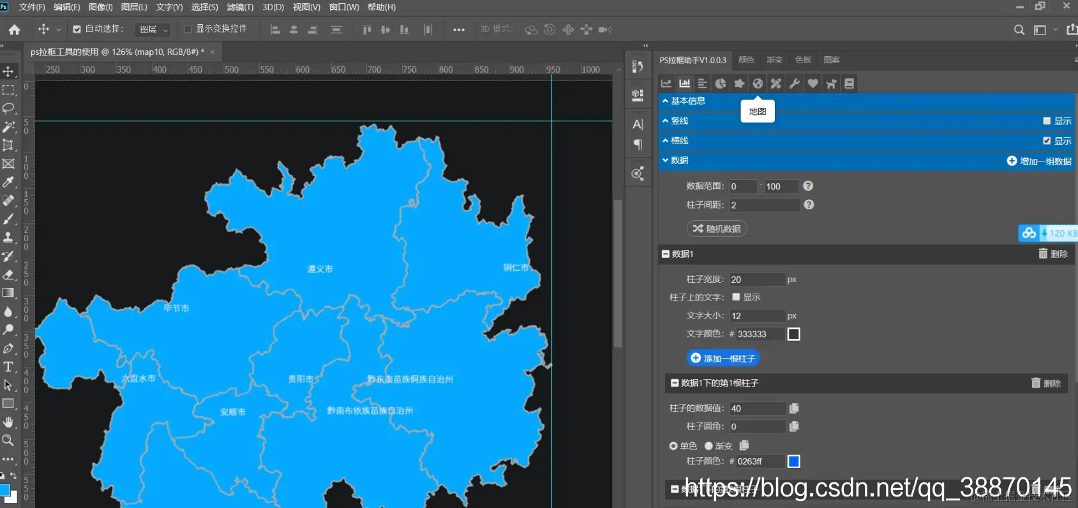Open the heart icon in plugin toolbar
This screenshot has width=1078, height=508.
pyautogui.click(x=812, y=84)
